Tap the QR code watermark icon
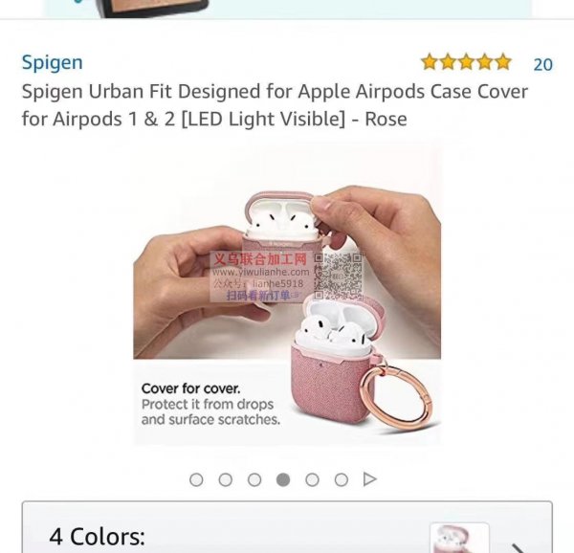574x553 pixels. pyautogui.click(x=339, y=276)
